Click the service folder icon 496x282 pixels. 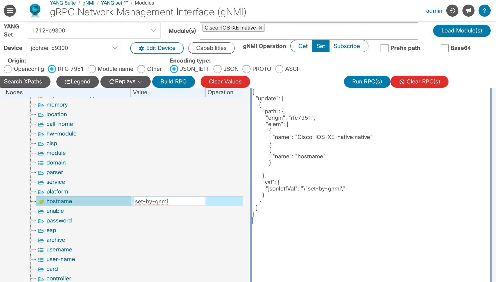[x=41, y=182]
